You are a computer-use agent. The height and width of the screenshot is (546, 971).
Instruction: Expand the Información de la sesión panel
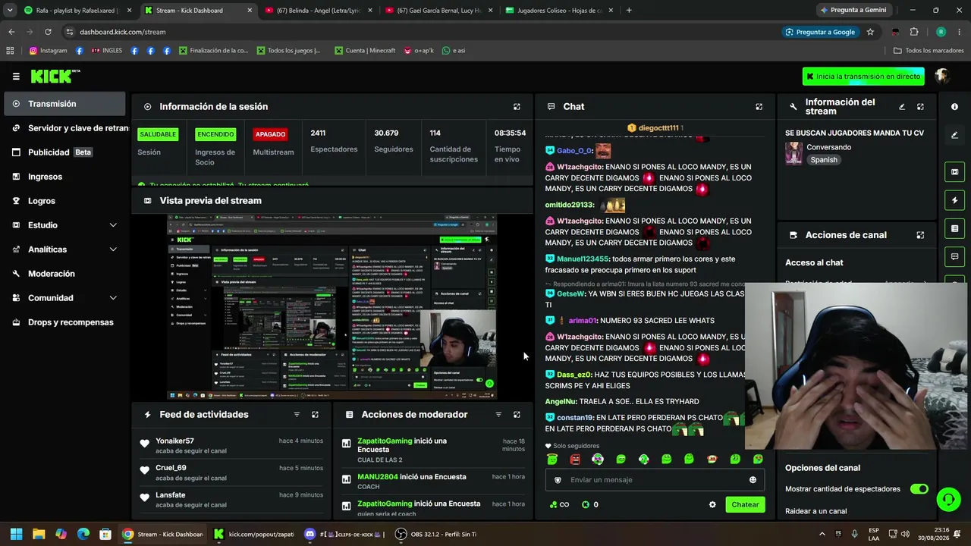click(517, 107)
